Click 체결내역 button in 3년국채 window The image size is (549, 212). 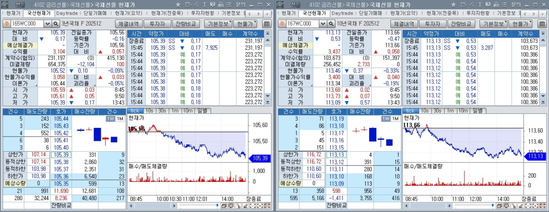coord(129,24)
